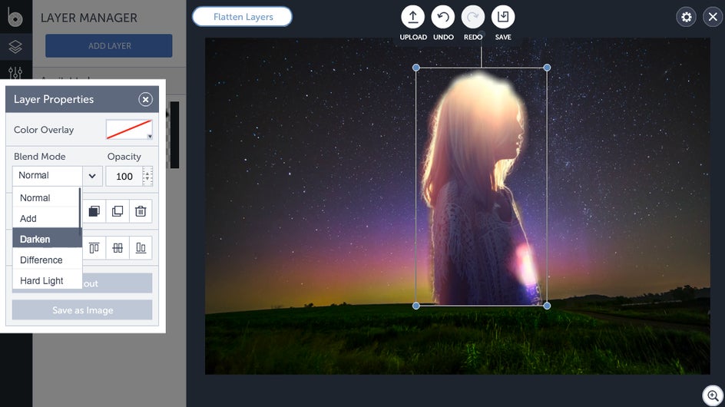Close the editor with X button

pyautogui.click(x=713, y=17)
